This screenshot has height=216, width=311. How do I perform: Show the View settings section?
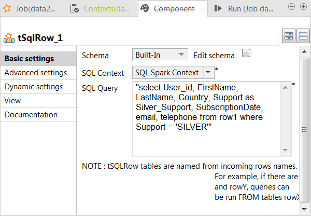[x=12, y=101]
